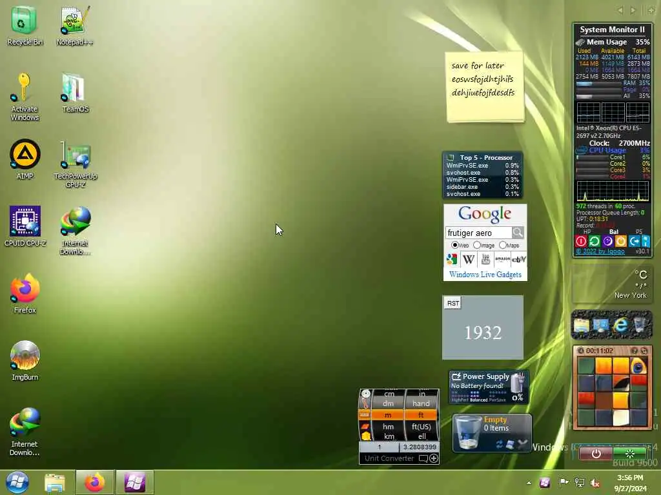This screenshot has width=661, height=495.
Task: Click the Amazon icon in Google gadget
Action: pyautogui.click(x=502, y=259)
